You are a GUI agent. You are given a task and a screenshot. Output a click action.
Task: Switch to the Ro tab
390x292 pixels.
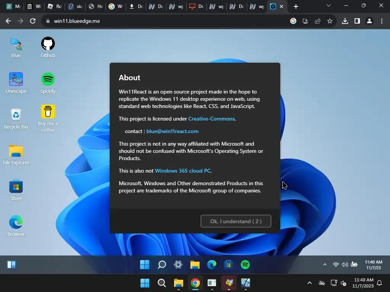pyautogui.click(x=54, y=6)
